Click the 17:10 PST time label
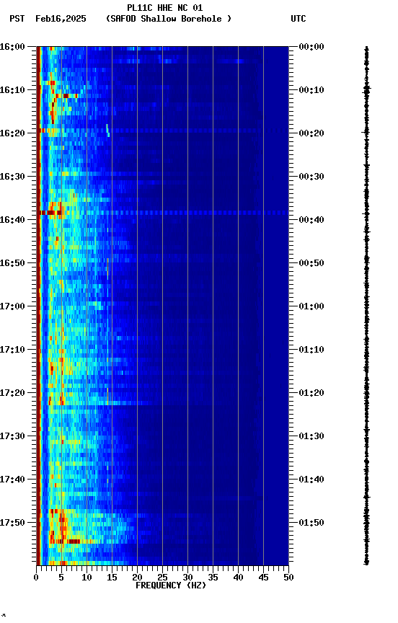398x623 pixels. [12, 350]
